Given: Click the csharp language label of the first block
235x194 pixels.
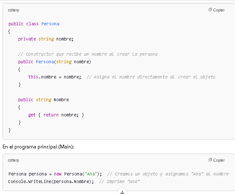Looking at the screenshot, I should click(14, 10).
